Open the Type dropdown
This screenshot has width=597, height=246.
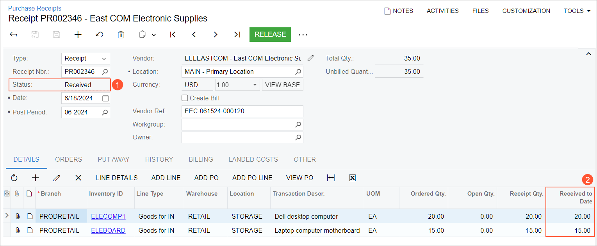click(104, 59)
